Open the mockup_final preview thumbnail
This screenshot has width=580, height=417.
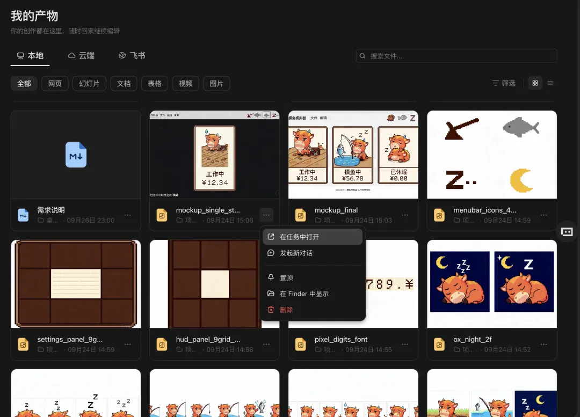[x=353, y=155]
